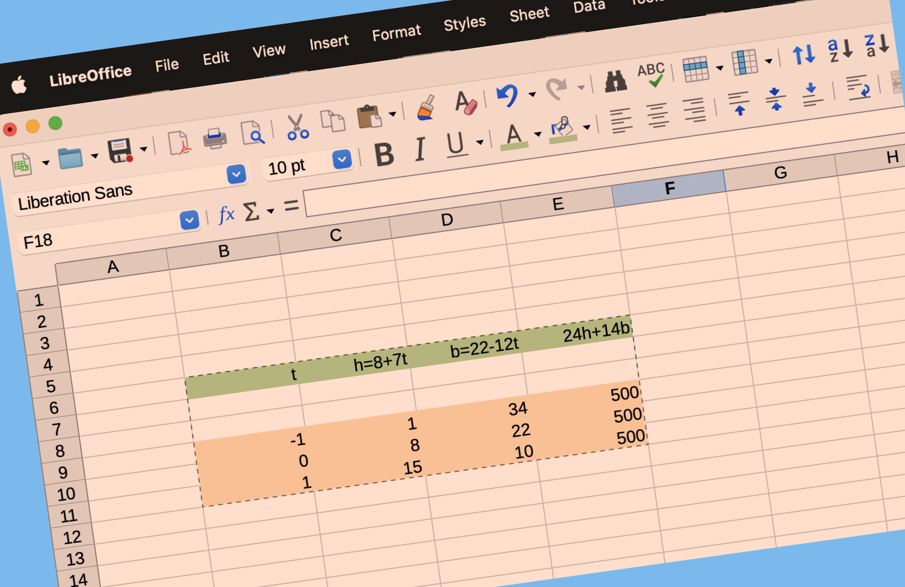The height and width of the screenshot is (587, 905).
Task: Open the Liberation Sans font name dropdown
Action: click(236, 174)
